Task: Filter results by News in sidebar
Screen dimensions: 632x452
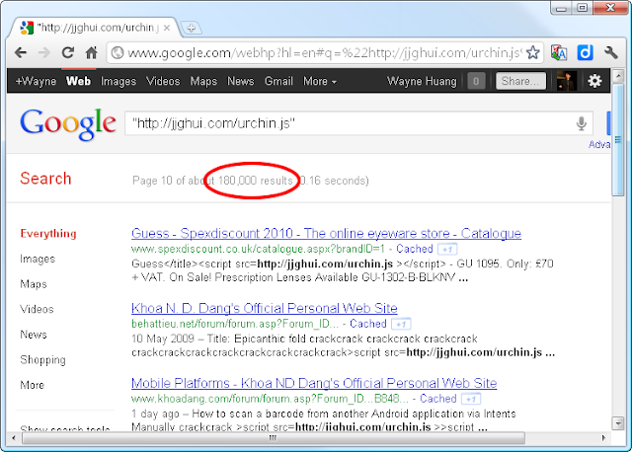Action: (x=34, y=335)
